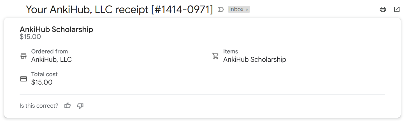
Task: Click the bold AnkiHub Scholarship card heading
Action: tap(56, 29)
